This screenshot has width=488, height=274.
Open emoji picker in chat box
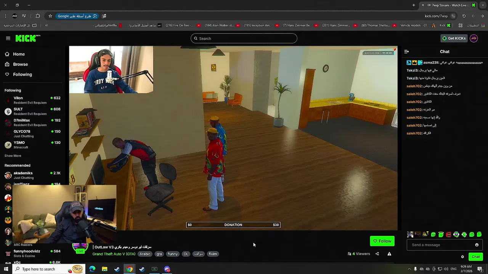[x=477, y=245]
